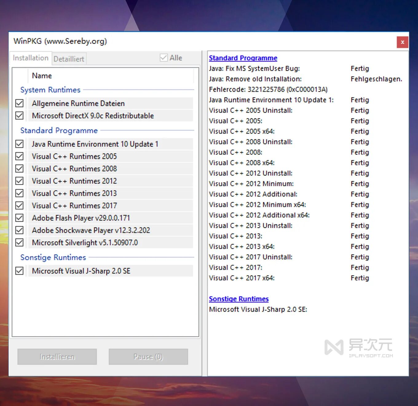Uncheck Adobe Shockwave Player v12.3.2.202 checkbox
Viewport: 418px width, 406px height.
(x=19, y=230)
